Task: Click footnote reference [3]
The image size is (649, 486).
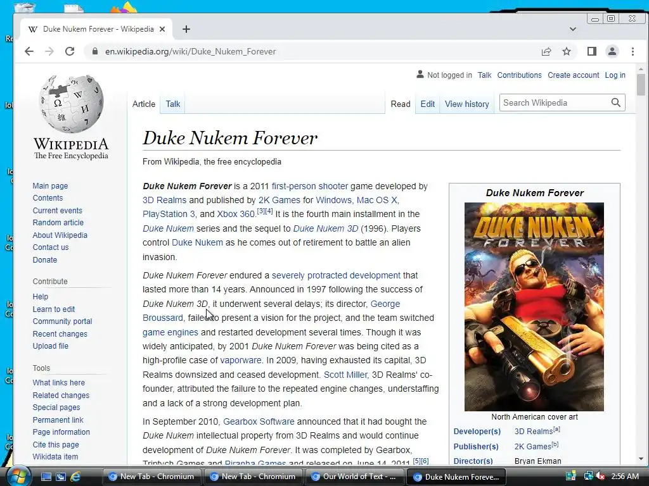Action: (x=260, y=211)
